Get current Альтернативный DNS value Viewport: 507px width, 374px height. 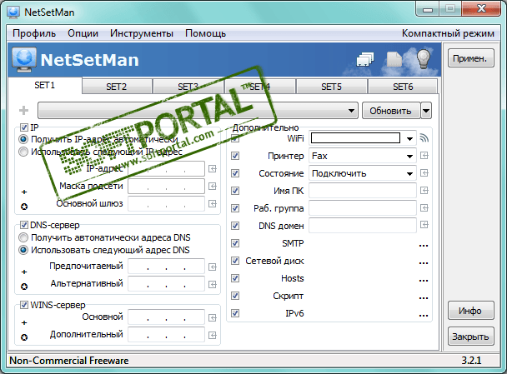coord(213,284)
